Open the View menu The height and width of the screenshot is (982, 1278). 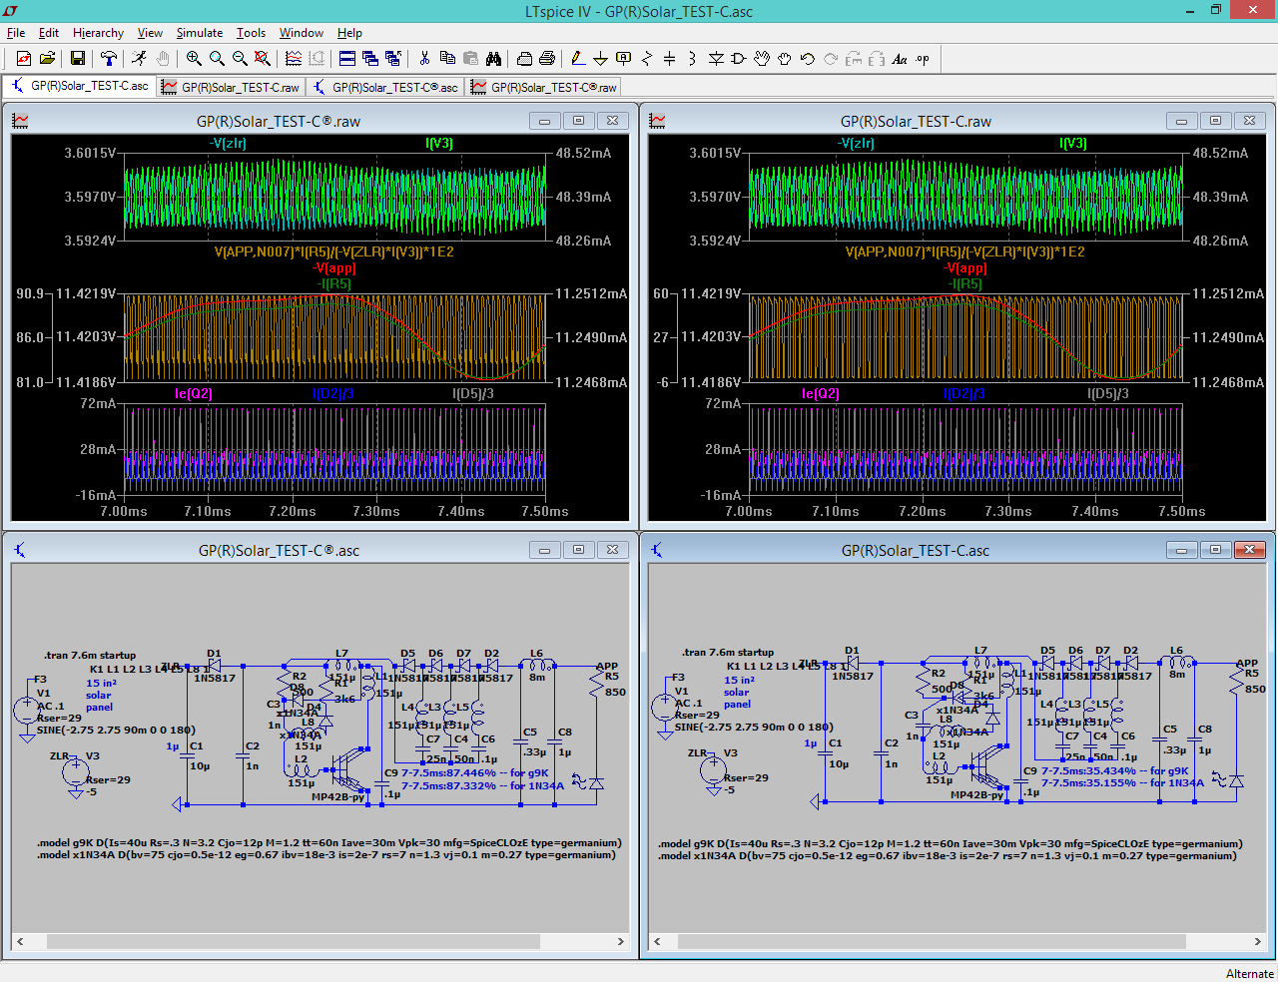(x=150, y=33)
